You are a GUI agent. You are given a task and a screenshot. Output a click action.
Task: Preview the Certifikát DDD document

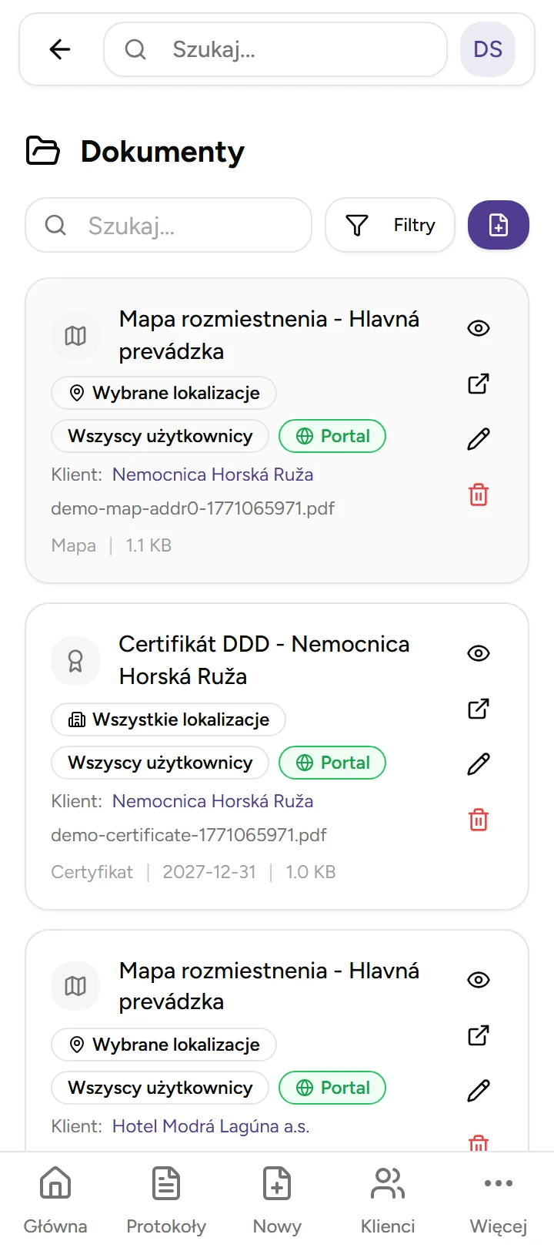click(x=478, y=652)
